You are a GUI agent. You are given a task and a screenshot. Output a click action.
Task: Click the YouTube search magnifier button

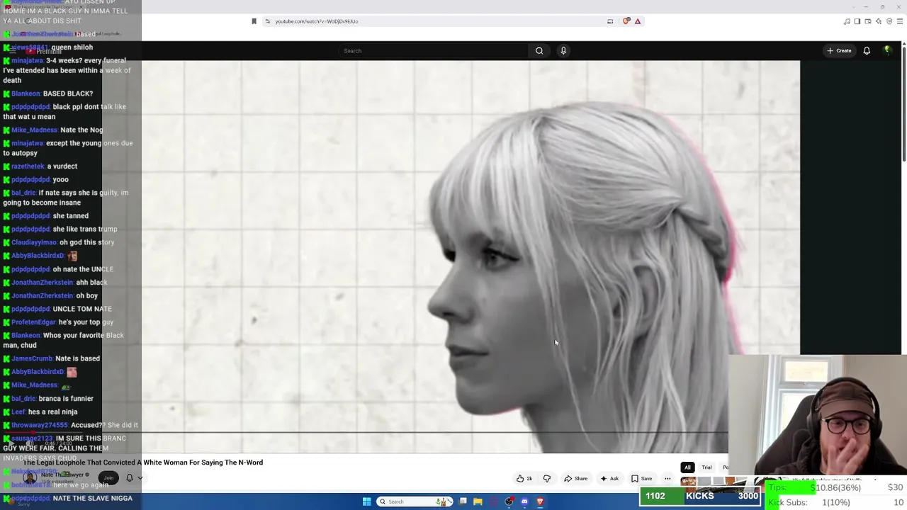[539, 51]
